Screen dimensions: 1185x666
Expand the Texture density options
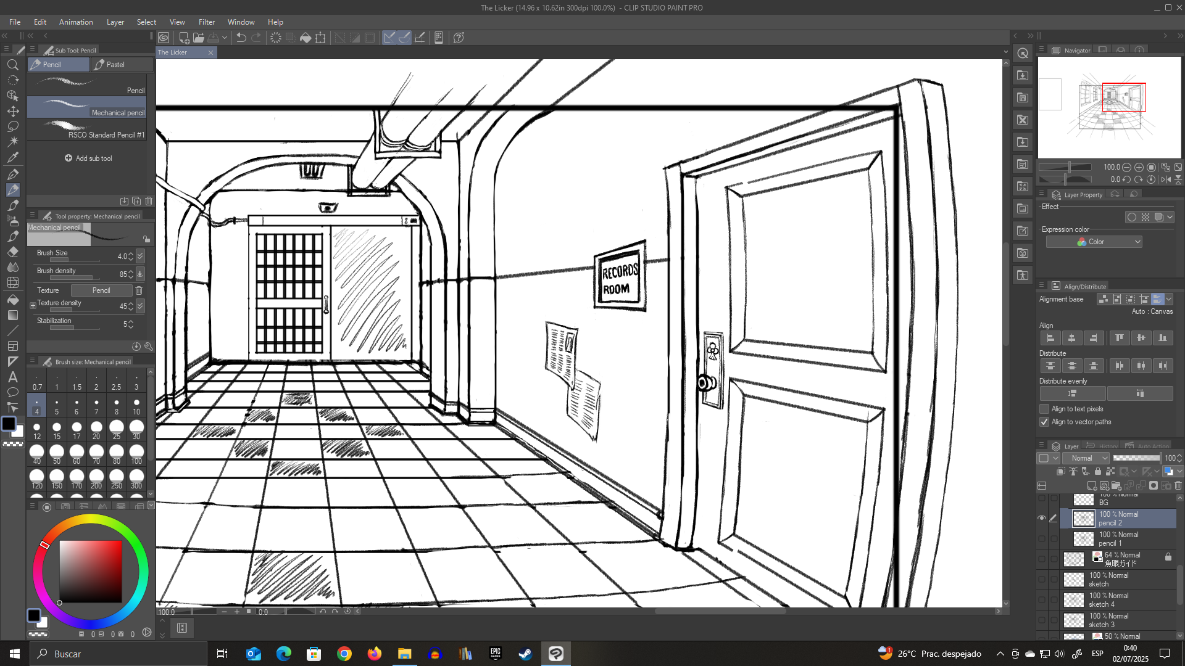pyautogui.click(x=33, y=305)
